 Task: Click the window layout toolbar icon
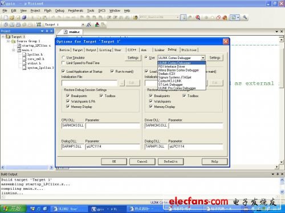(x=235, y=18)
